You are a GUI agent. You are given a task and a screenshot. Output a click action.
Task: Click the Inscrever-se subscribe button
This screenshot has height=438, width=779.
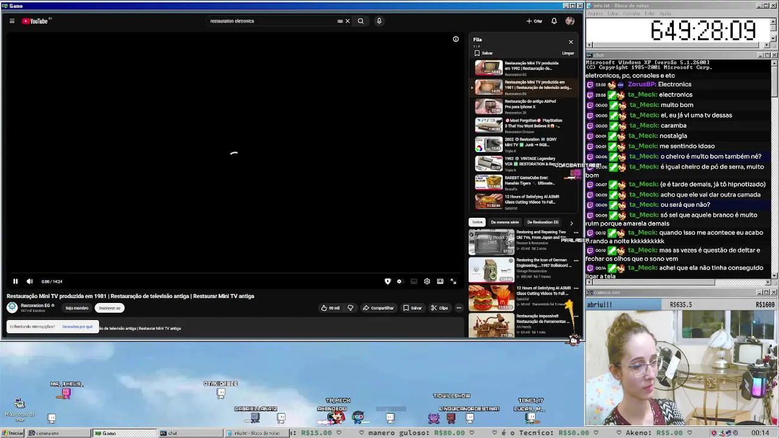pos(110,308)
